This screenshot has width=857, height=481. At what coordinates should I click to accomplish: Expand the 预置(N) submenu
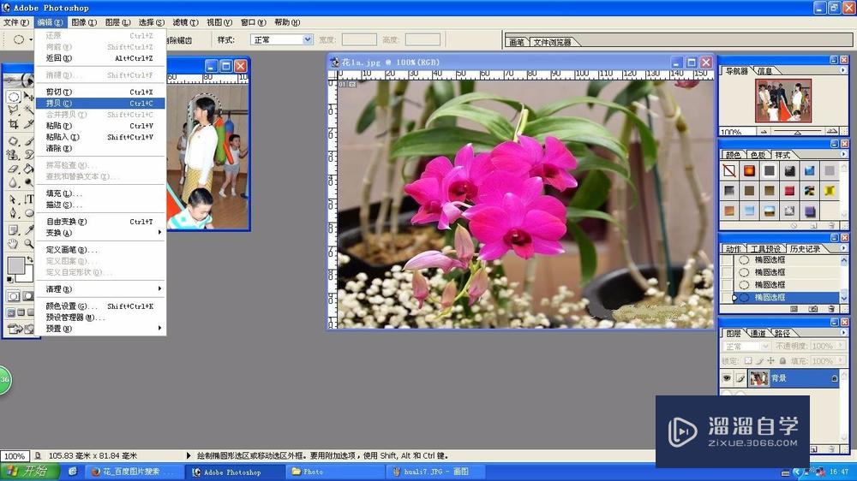pyautogui.click(x=100, y=328)
